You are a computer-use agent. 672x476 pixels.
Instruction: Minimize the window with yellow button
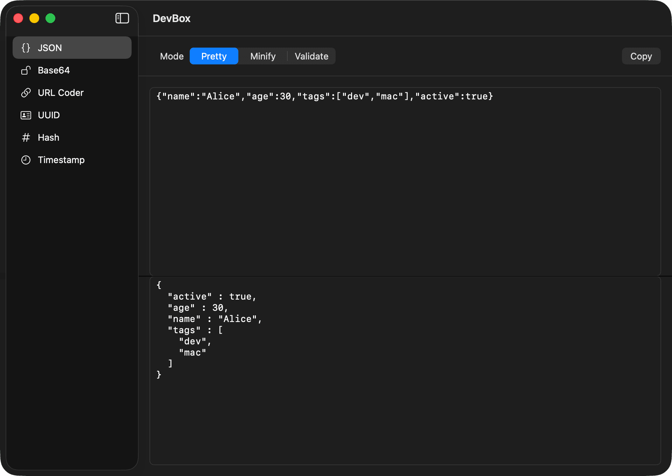34,18
